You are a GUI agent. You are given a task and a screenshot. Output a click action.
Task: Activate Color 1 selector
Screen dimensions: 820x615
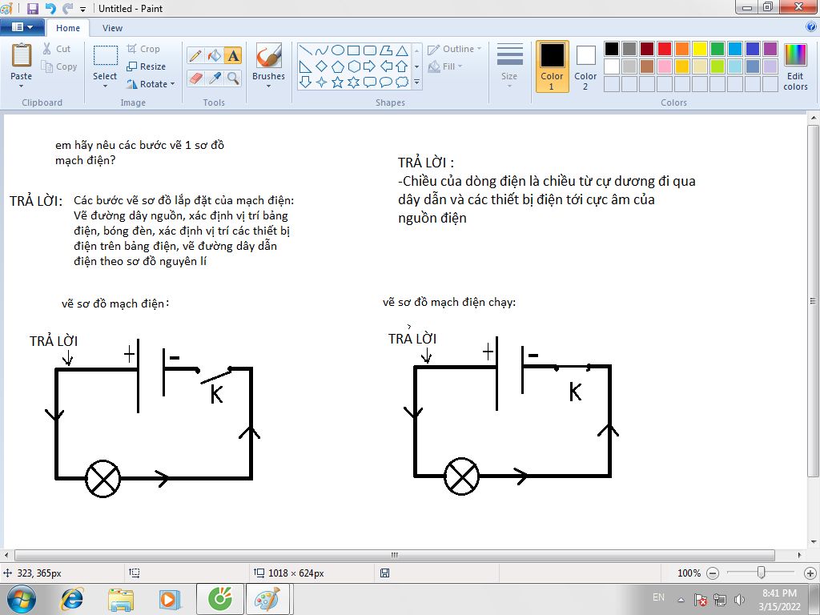coord(553,66)
